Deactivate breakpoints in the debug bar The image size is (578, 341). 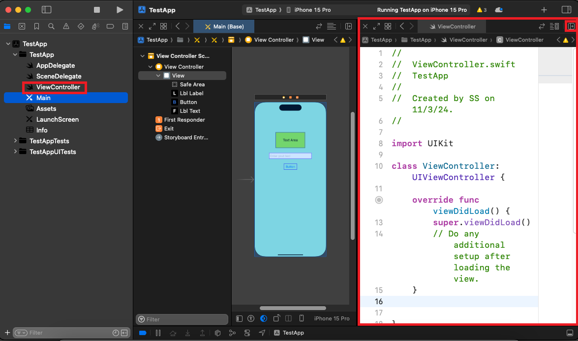143,333
